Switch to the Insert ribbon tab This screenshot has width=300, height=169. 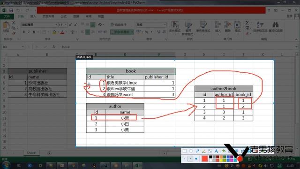[33, 16]
